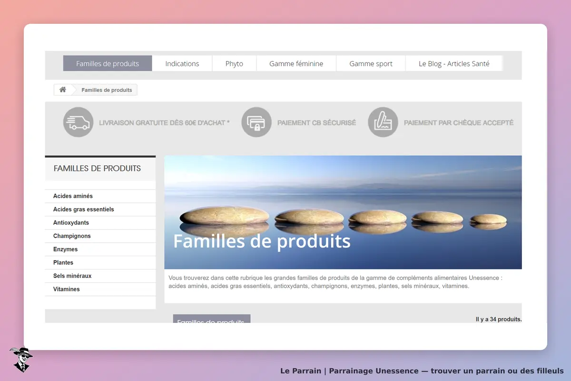Visit Le Blog - Articles Santé
Image resolution: width=571 pixels, height=381 pixels.
(x=454, y=63)
